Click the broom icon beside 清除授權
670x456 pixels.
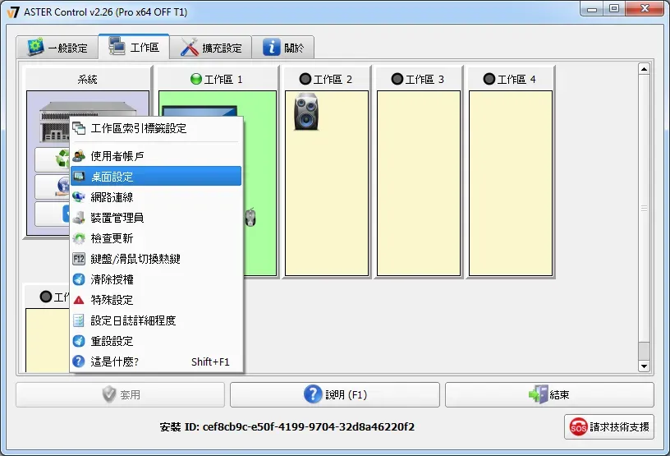click(x=79, y=279)
